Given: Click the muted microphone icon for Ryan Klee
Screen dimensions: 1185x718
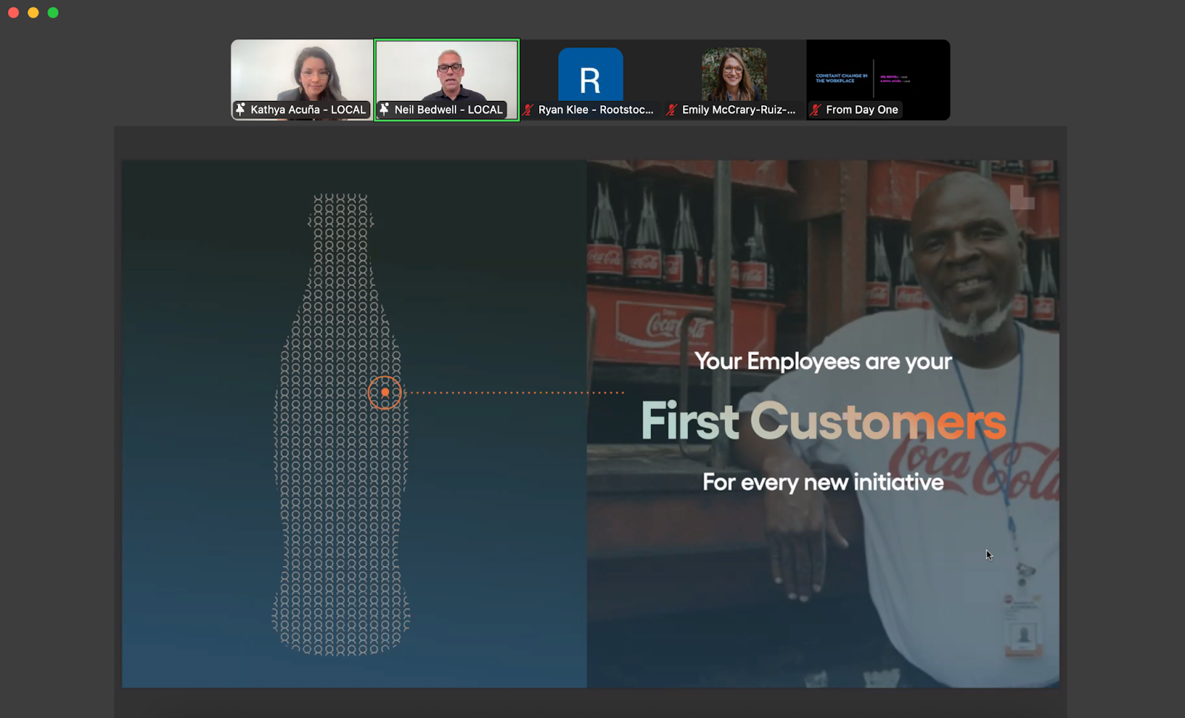Looking at the screenshot, I should click(528, 110).
